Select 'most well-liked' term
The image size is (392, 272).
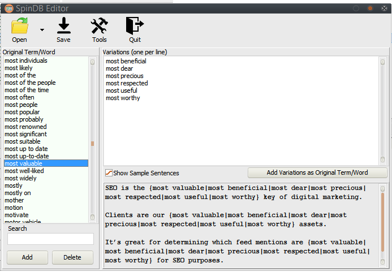pos(46,171)
